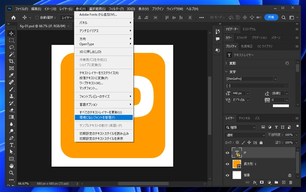Expand the 変形 section in Properties
This screenshot has height=192, width=306.
[x=227, y=63]
